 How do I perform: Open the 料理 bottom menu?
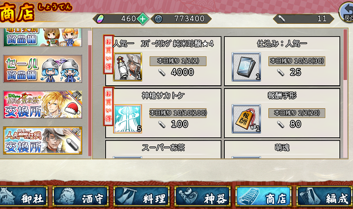coord(141,196)
